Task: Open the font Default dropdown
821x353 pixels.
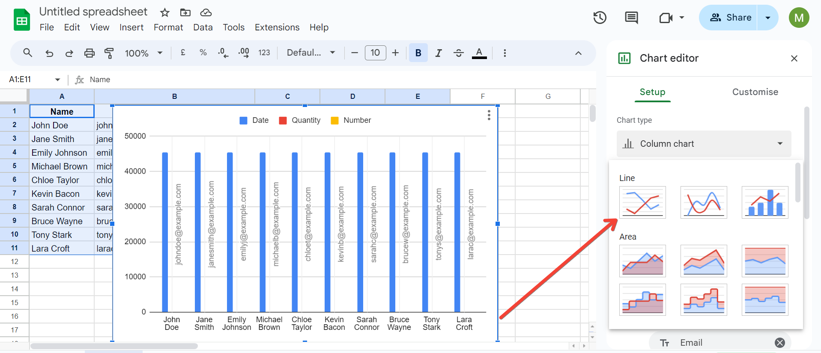Action: tap(311, 53)
